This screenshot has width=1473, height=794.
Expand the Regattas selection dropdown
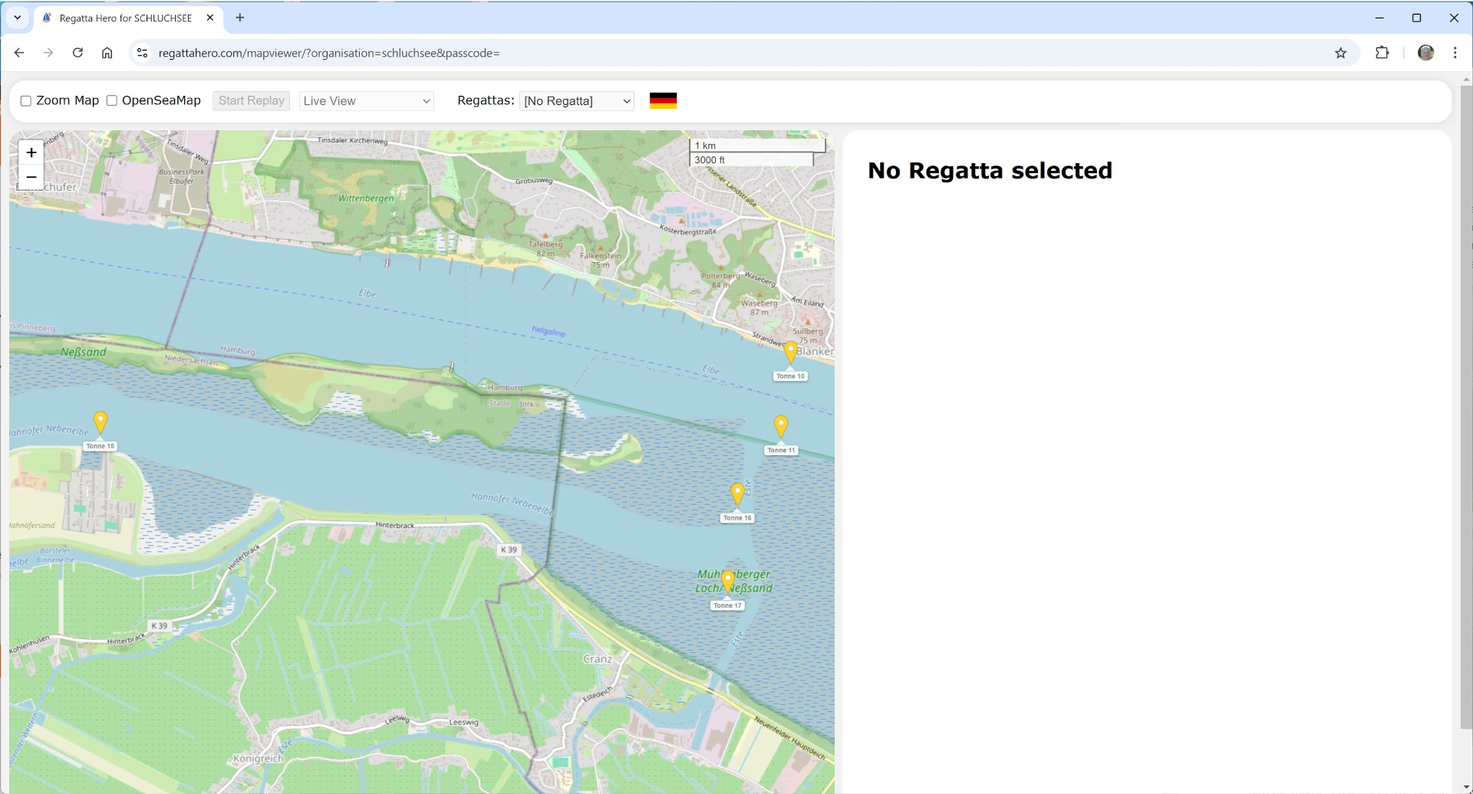(x=577, y=101)
